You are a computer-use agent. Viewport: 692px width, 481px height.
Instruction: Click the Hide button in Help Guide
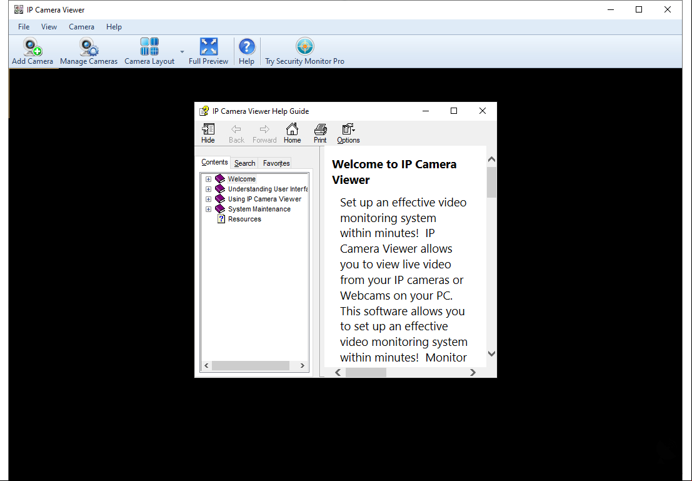pos(208,133)
